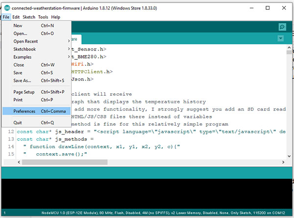Image resolution: width=294 pixels, height=218 pixels.
Task: Expand the Open Recent submenu
Action: click(25, 41)
